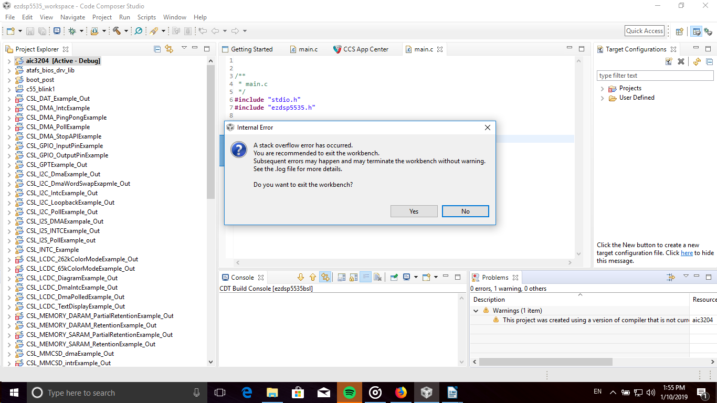Close the Internal Error dialog
The width and height of the screenshot is (717, 403).
coord(487,128)
